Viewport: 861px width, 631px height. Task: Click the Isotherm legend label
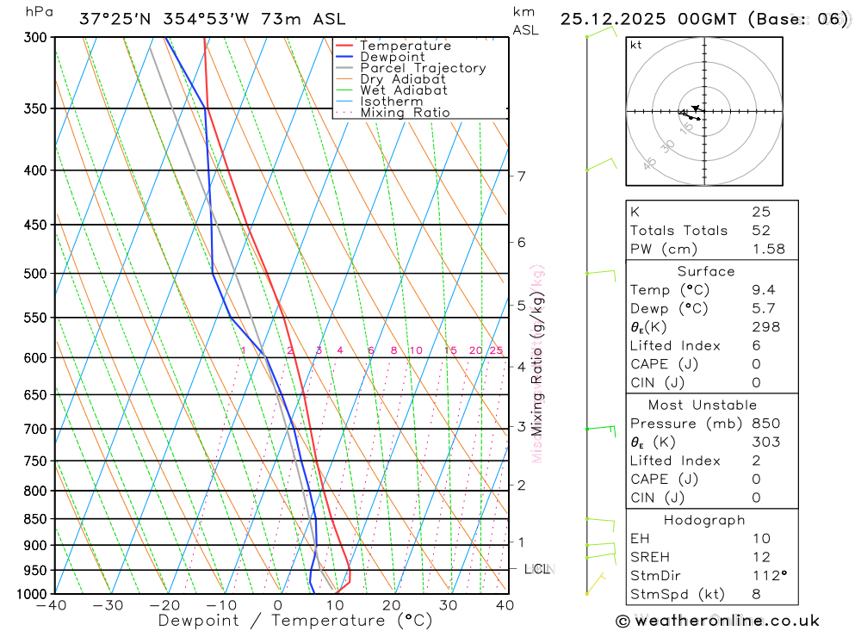(392, 102)
